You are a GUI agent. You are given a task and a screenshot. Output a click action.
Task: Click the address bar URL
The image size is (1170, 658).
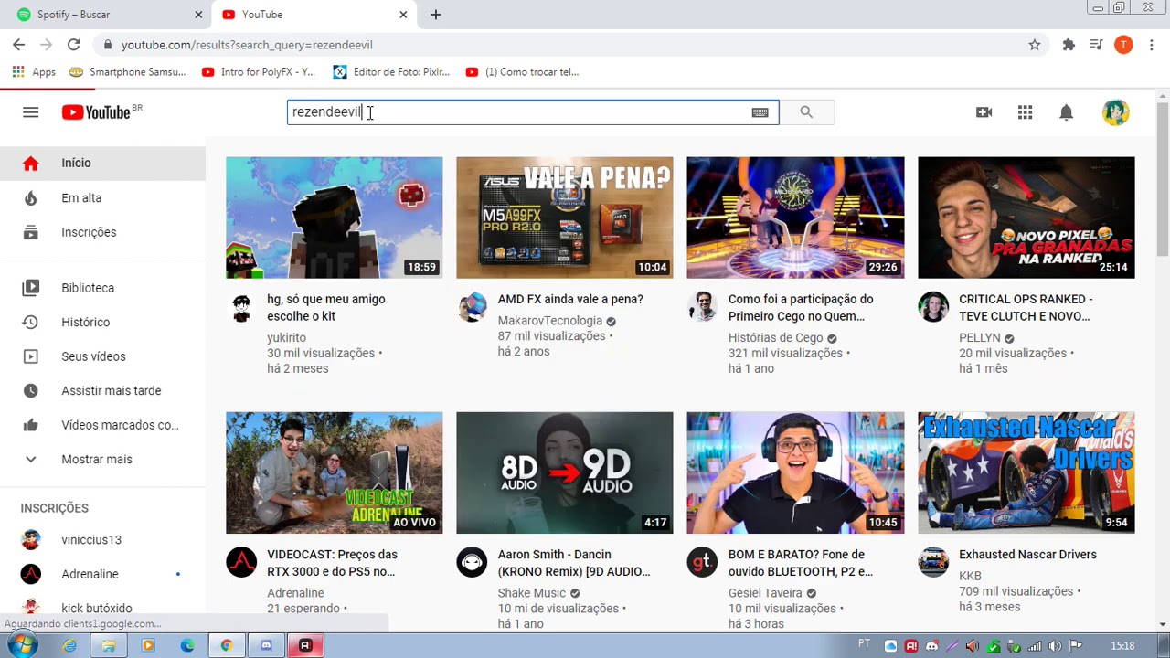[x=247, y=45]
